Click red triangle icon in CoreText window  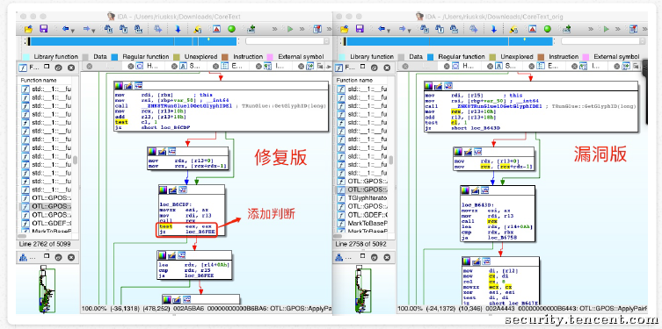pos(216,29)
